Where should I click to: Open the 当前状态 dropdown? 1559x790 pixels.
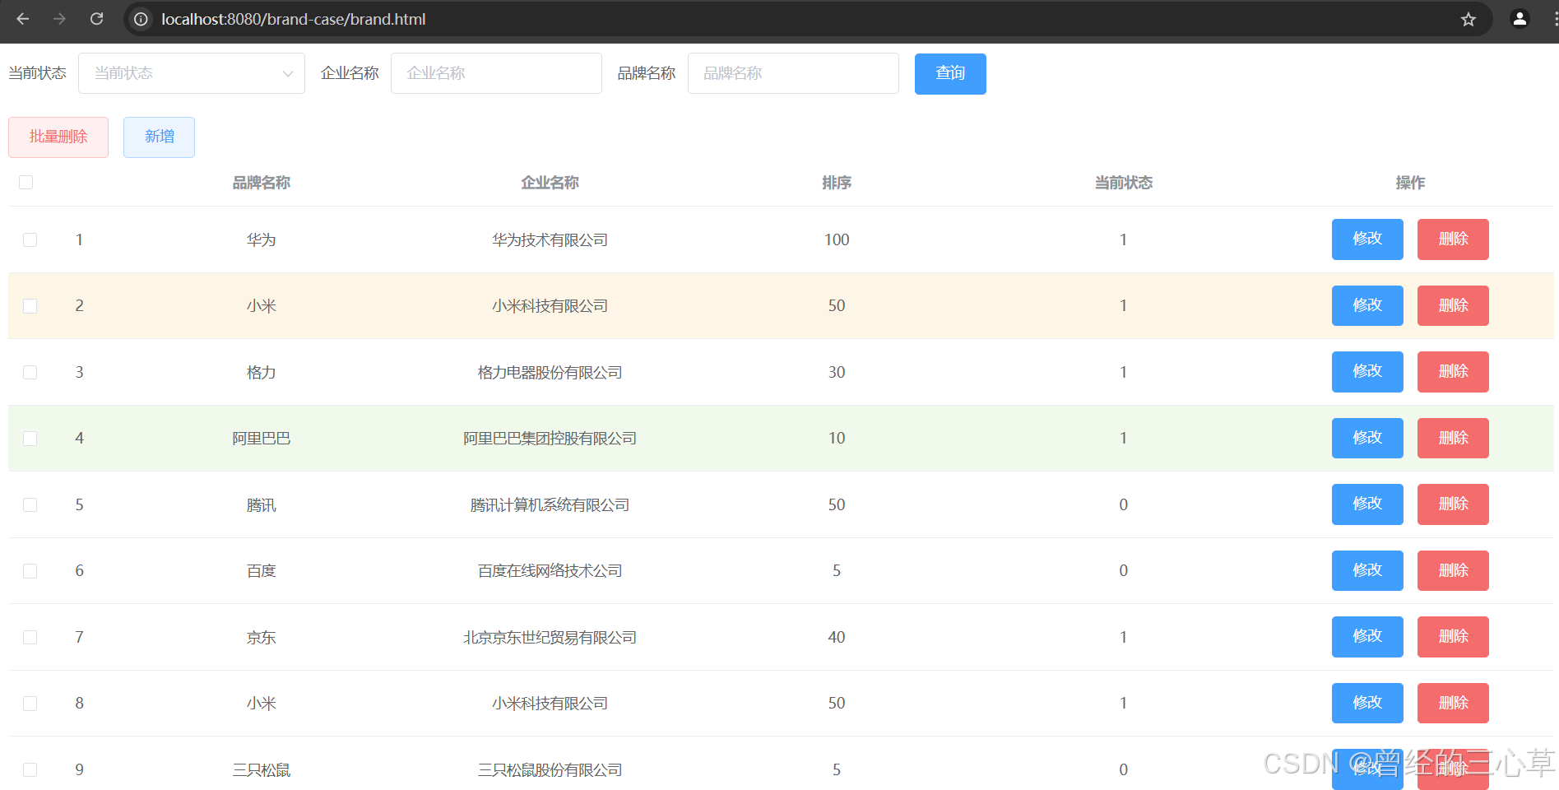coord(192,73)
